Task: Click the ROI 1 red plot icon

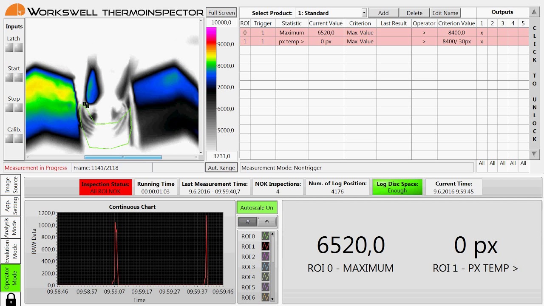Action: [x=266, y=246]
